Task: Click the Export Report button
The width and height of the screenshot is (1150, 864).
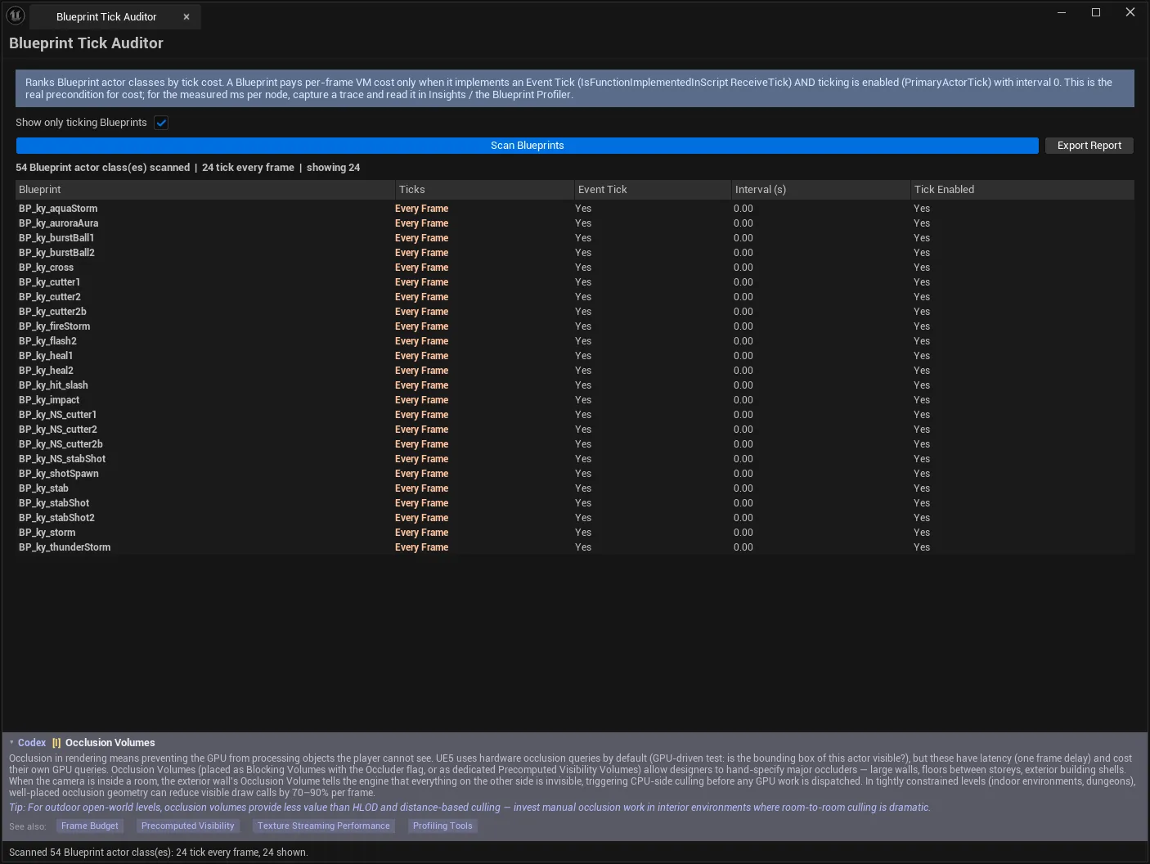Action: point(1089,146)
